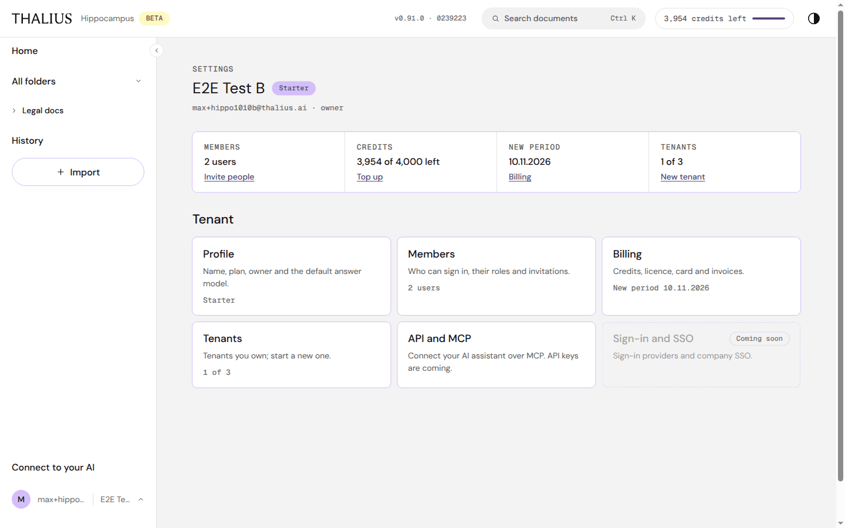845x528 pixels.
Task: Expand the Legal docs folder arrow
Action: pyautogui.click(x=14, y=110)
